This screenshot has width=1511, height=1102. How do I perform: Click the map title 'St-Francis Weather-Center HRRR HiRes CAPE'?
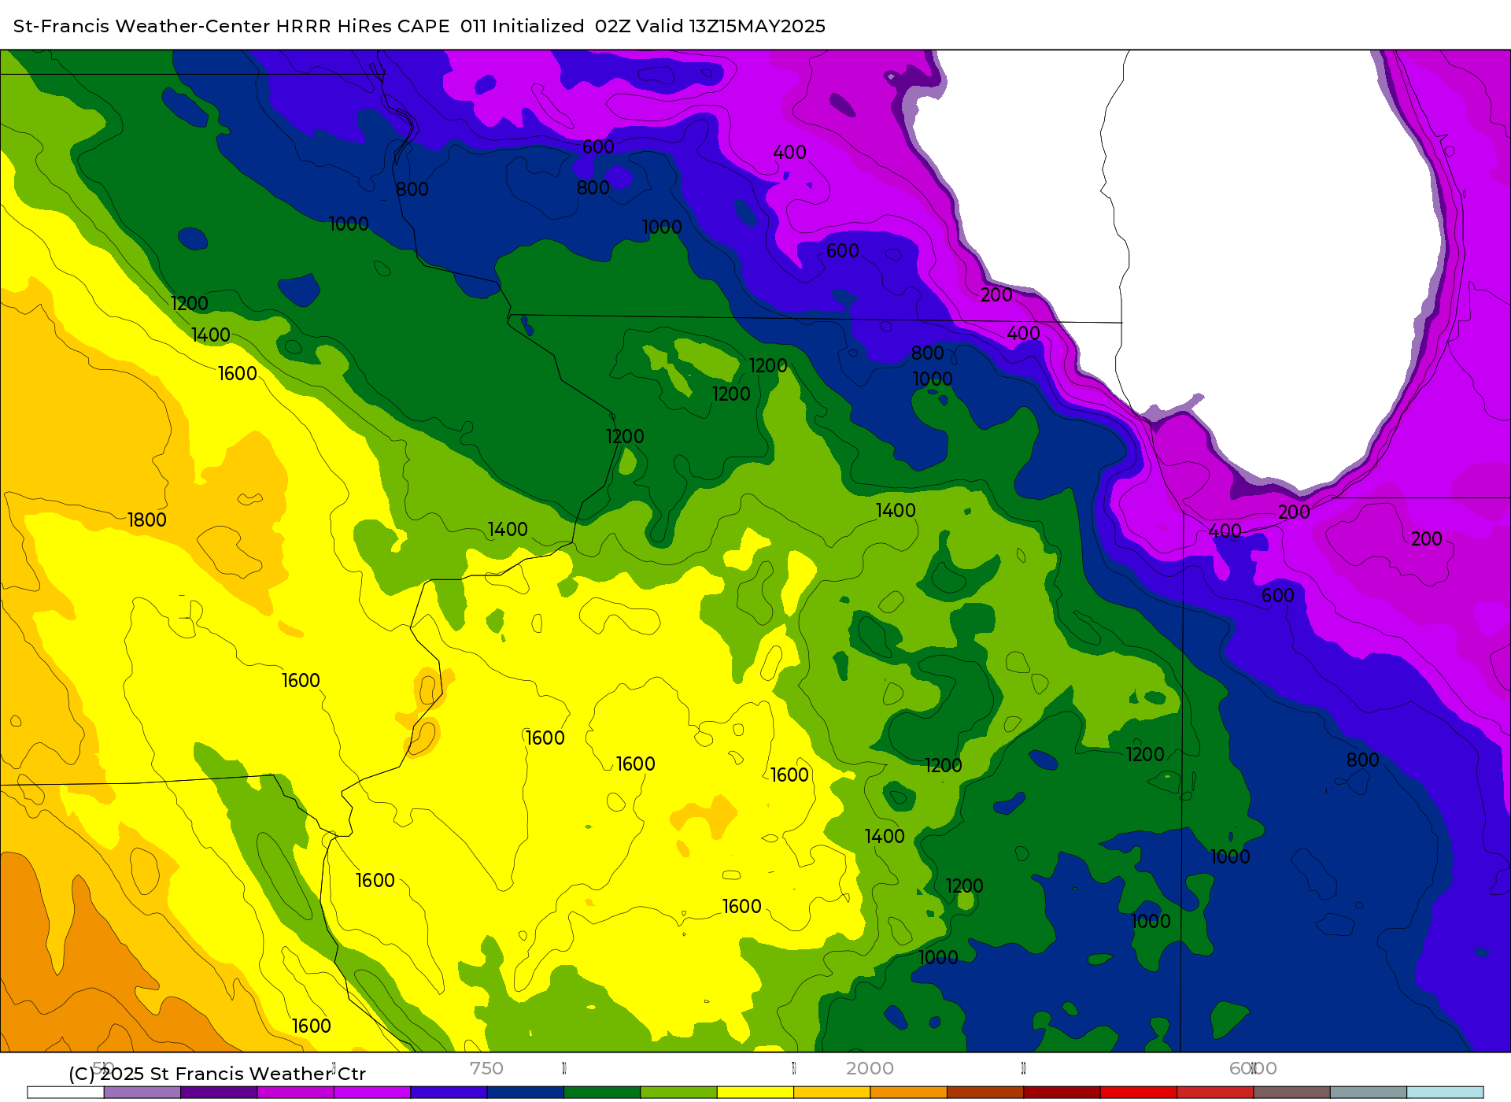tap(231, 26)
